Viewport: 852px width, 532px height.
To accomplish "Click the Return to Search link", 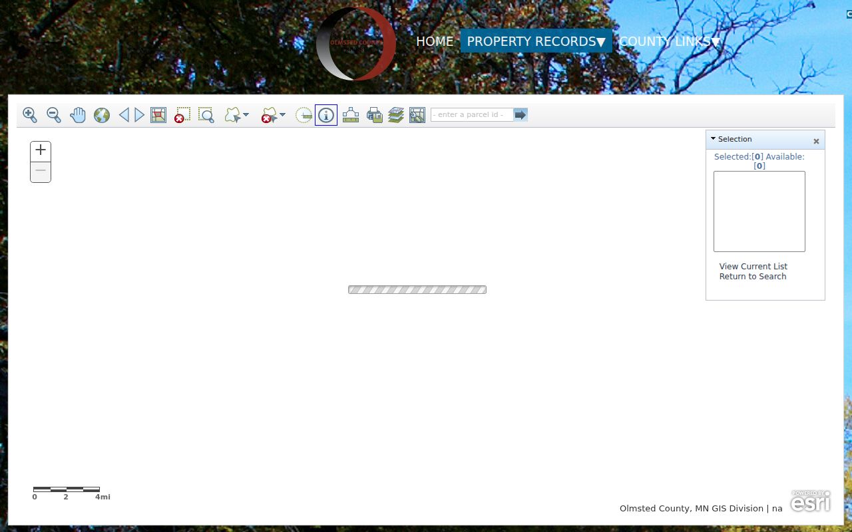I will [x=753, y=277].
